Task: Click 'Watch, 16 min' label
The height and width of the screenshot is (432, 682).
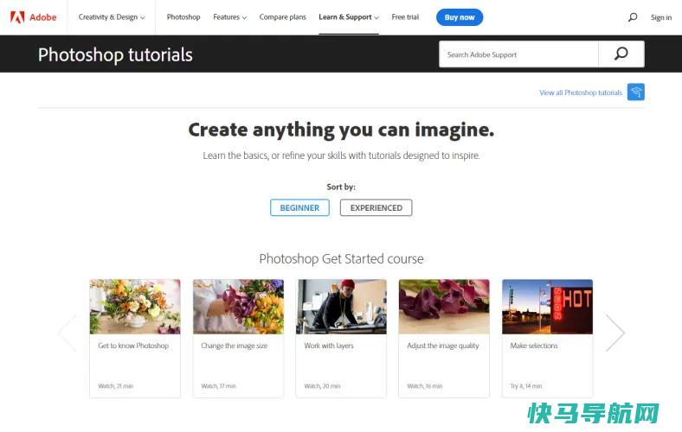Action: point(425,386)
